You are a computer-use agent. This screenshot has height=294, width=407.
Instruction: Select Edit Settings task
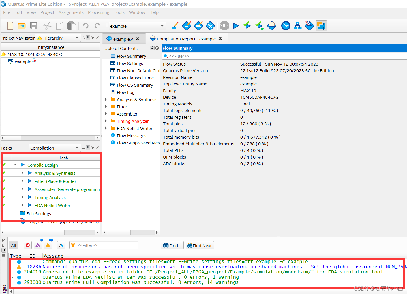(38, 213)
